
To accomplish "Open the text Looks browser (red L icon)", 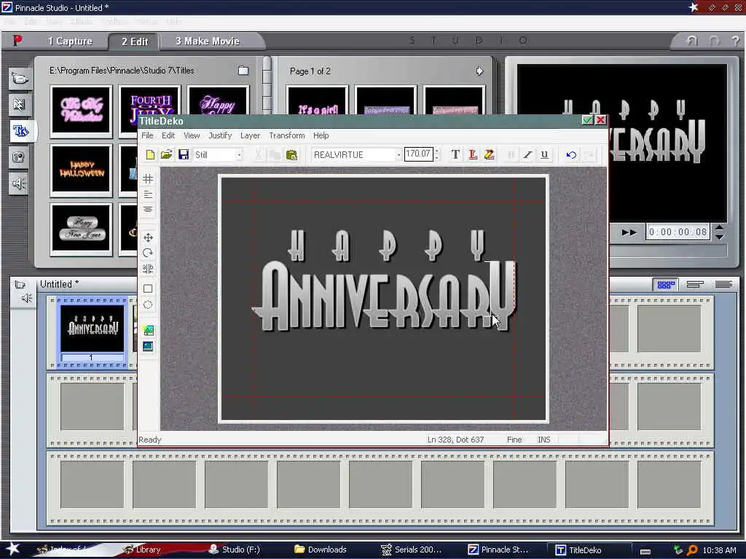I will point(472,154).
